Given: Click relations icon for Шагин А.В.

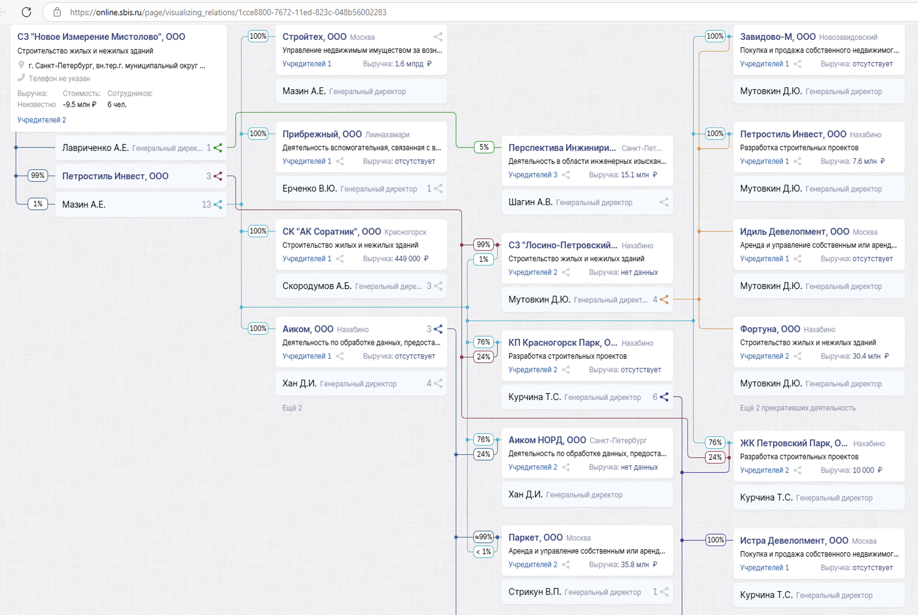Looking at the screenshot, I should pyautogui.click(x=664, y=202).
